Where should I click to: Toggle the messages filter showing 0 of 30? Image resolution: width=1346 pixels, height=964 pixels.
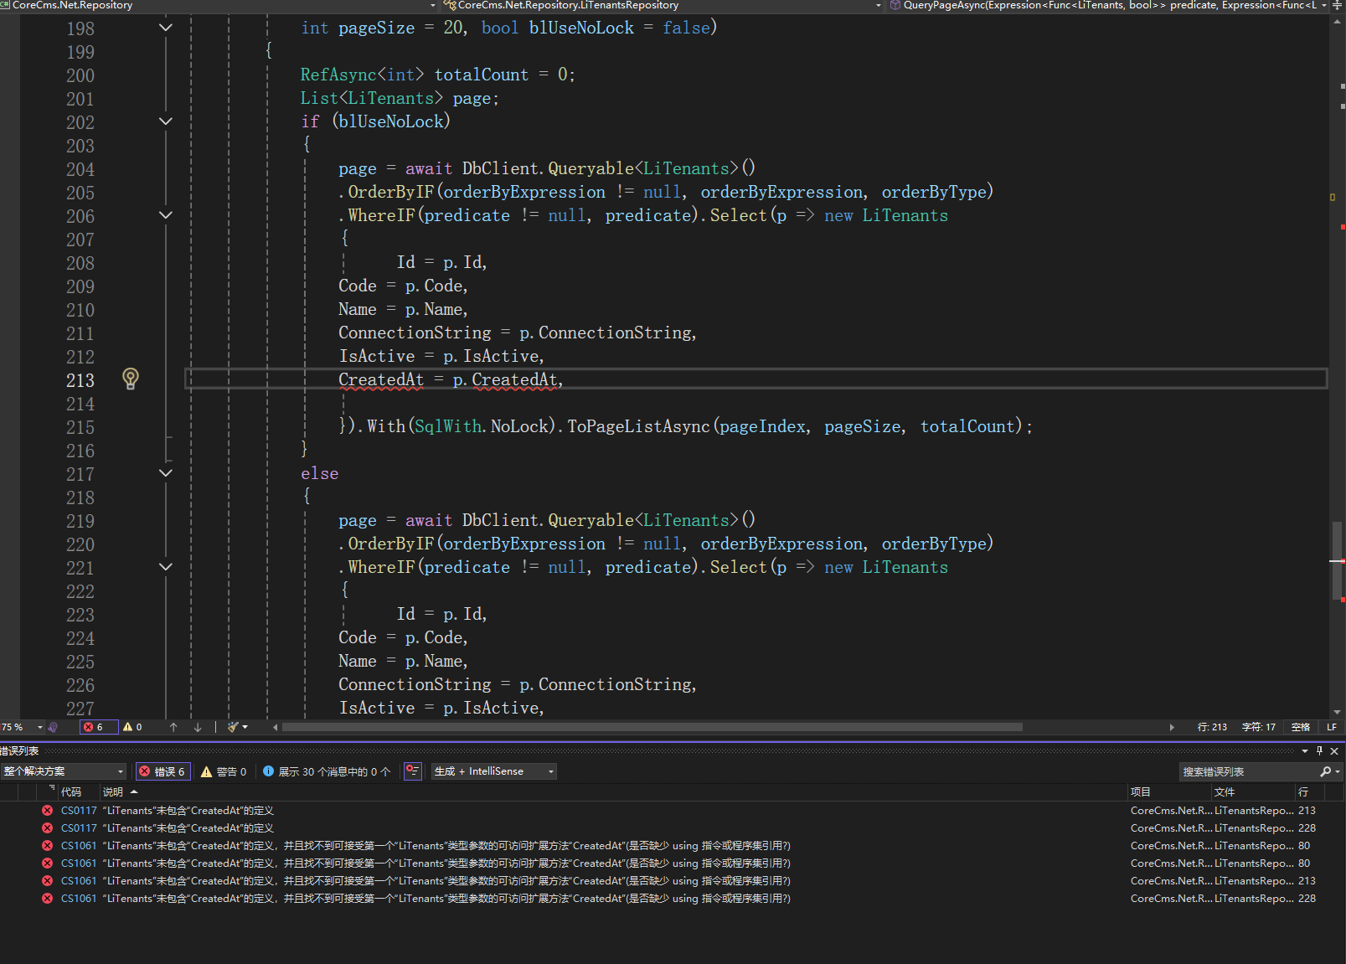tap(327, 771)
